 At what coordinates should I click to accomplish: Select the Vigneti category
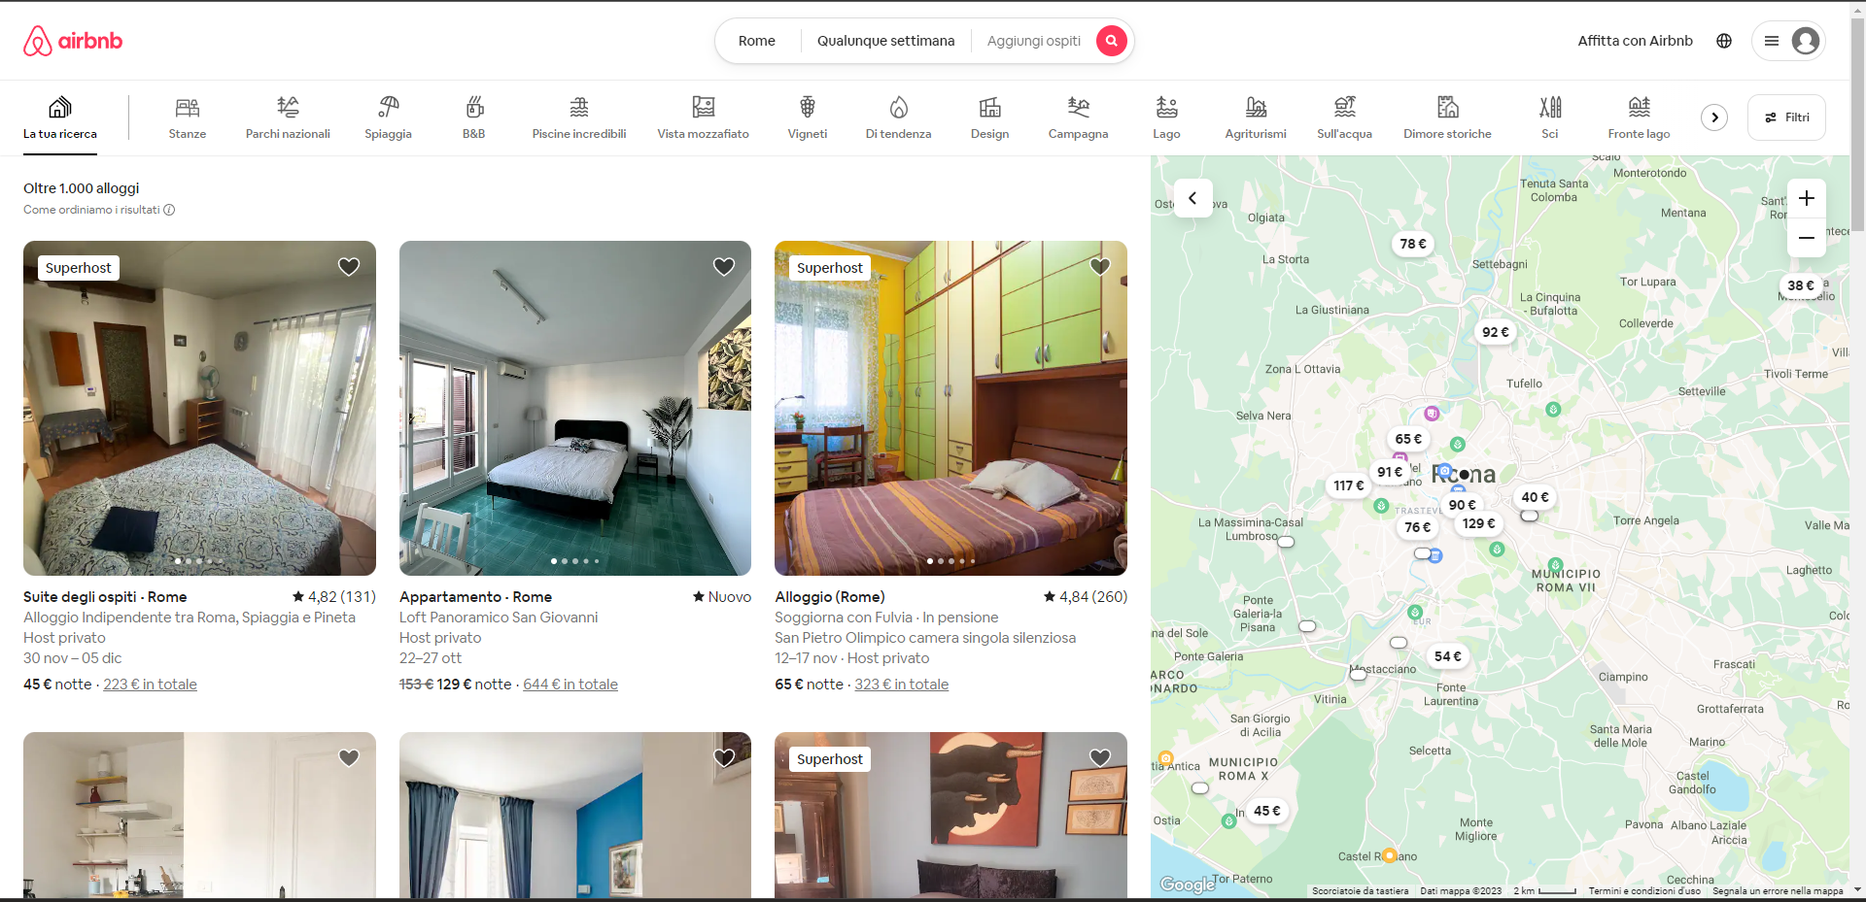tap(808, 118)
